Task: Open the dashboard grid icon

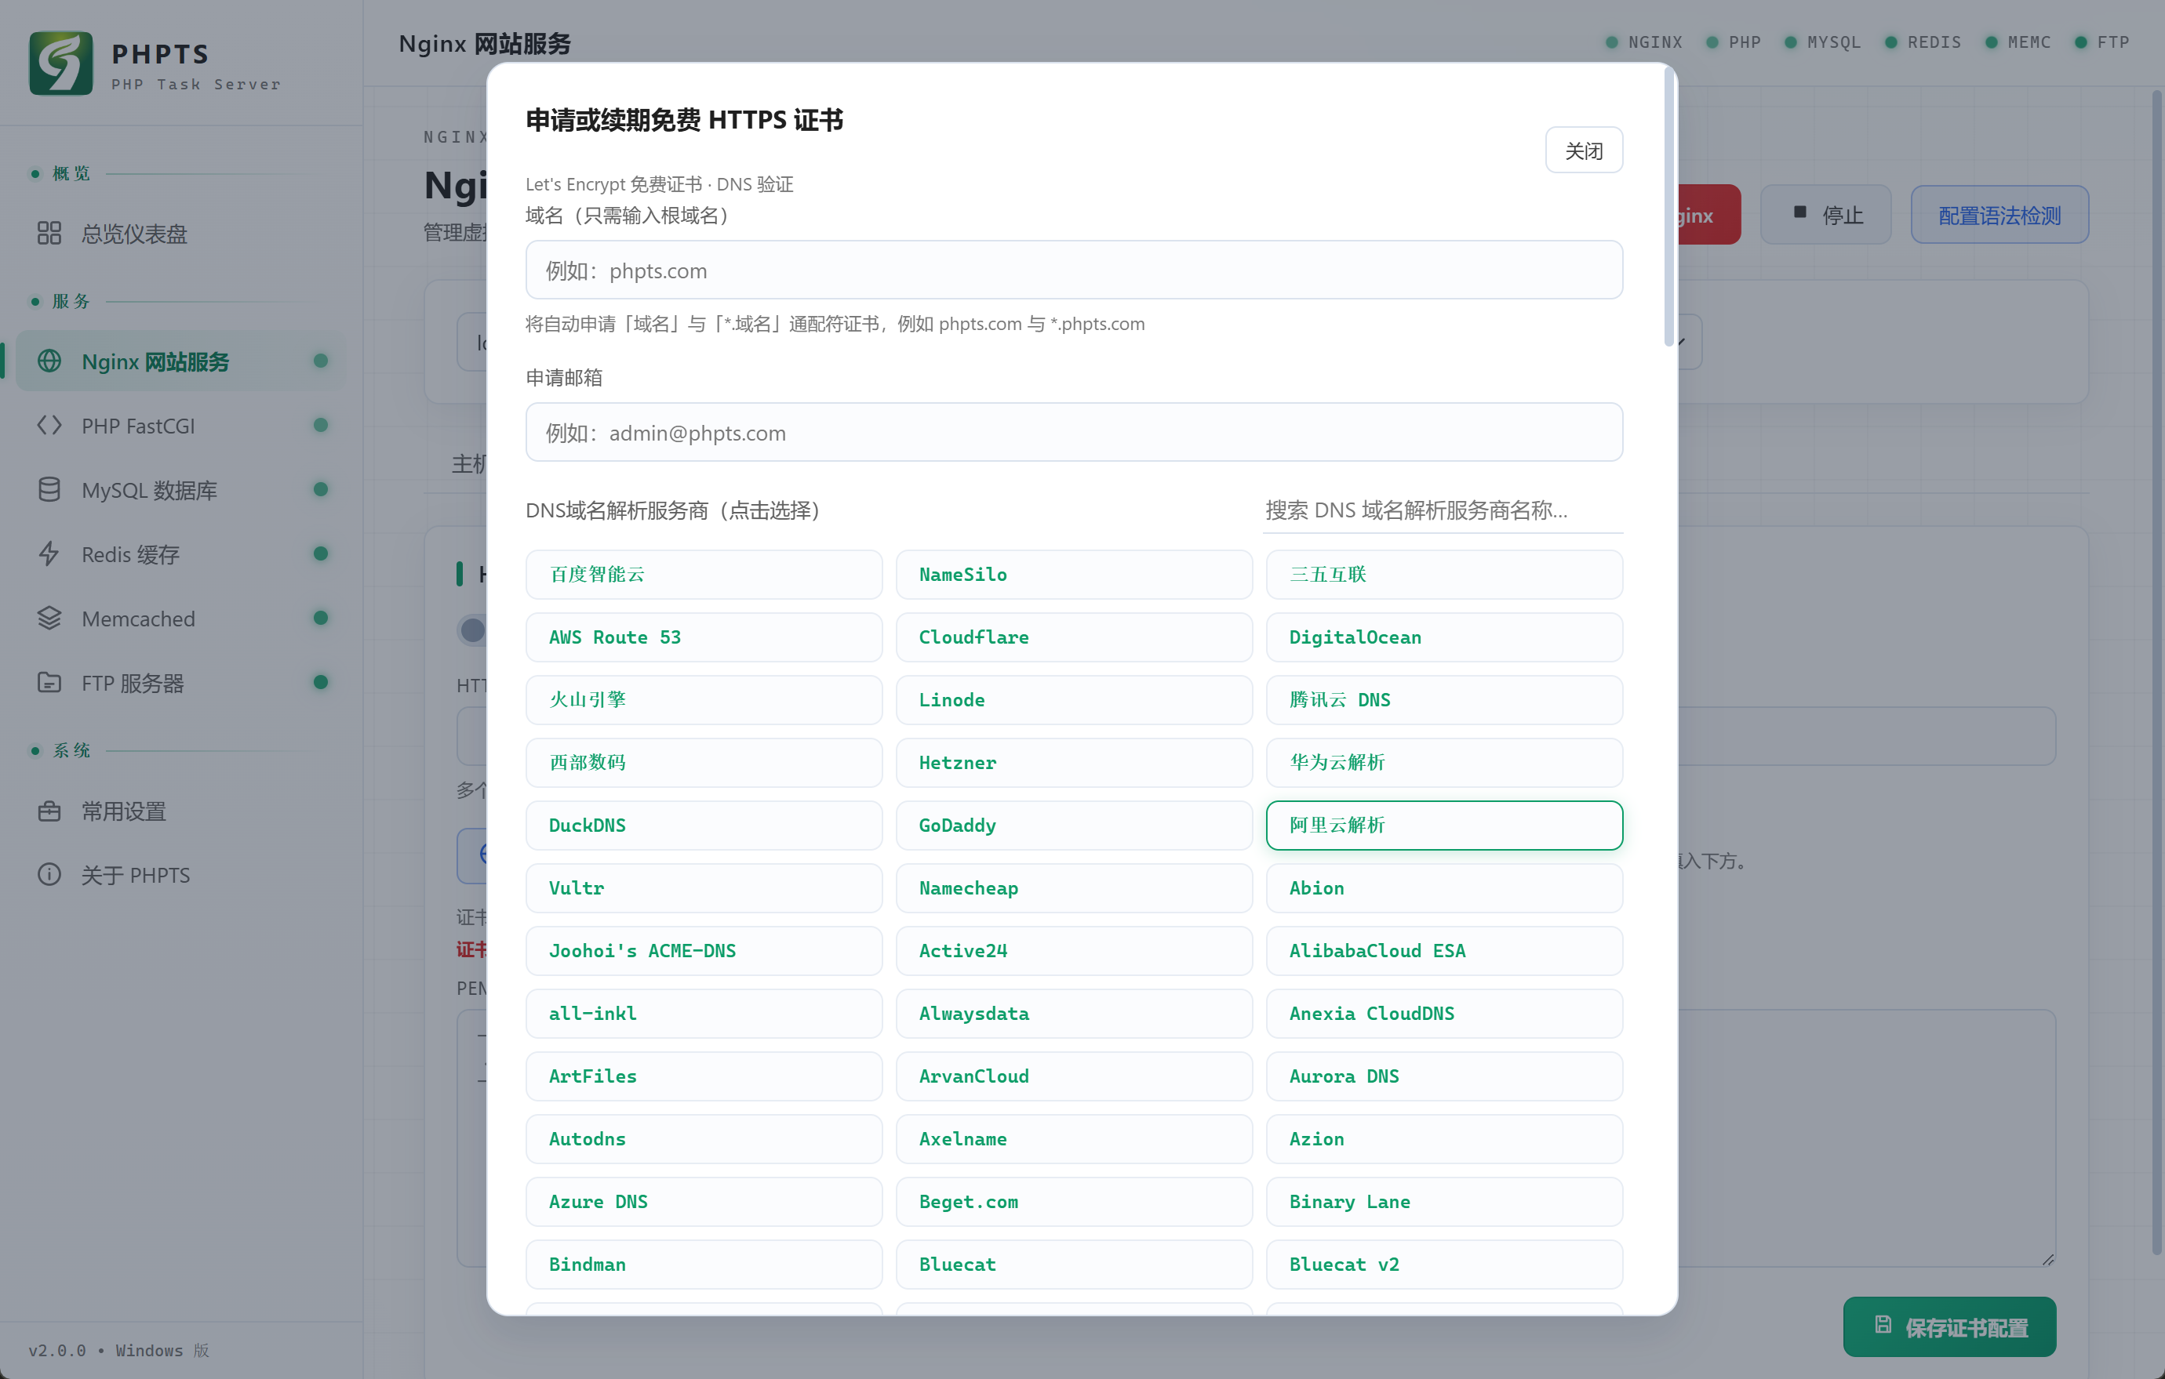Action: click(x=49, y=234)
